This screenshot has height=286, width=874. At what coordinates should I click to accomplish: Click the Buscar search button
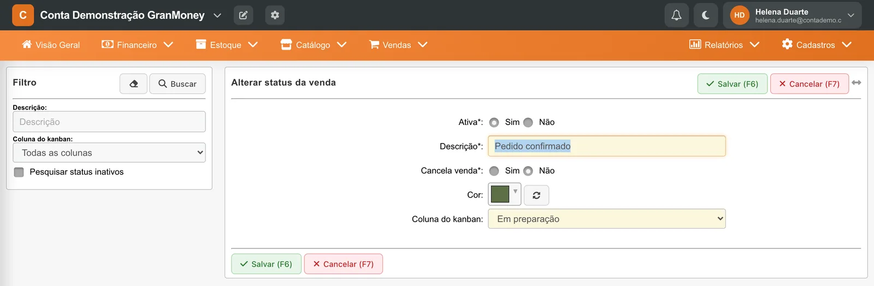[178, 84]
